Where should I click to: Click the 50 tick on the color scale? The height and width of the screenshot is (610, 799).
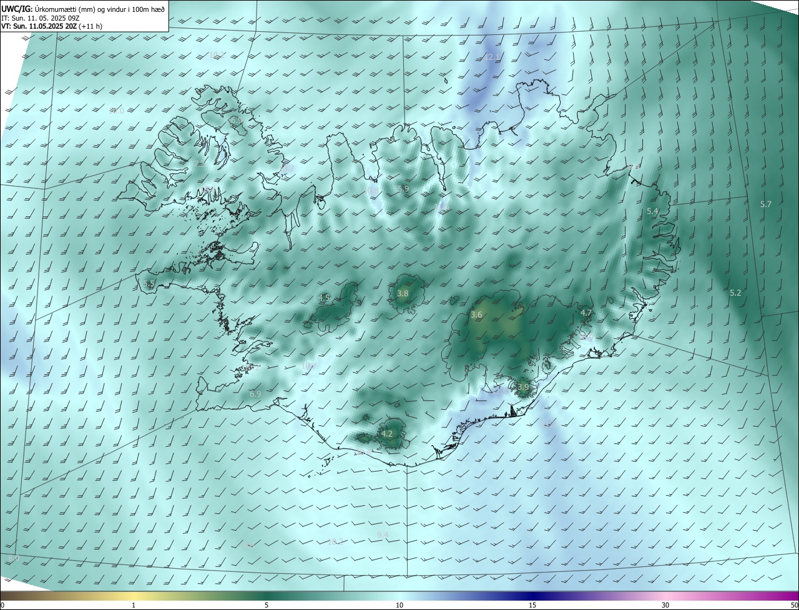[x=794, y=605]
